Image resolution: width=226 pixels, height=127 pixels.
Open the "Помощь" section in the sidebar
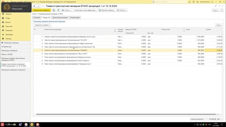pos(8,39)
